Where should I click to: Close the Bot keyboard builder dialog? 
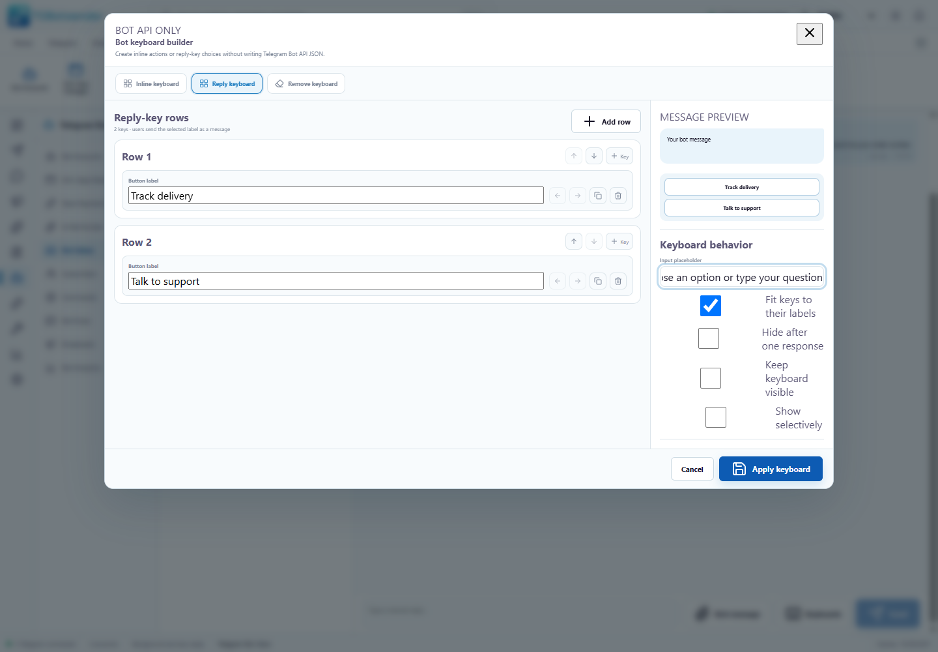coord(810,33)
